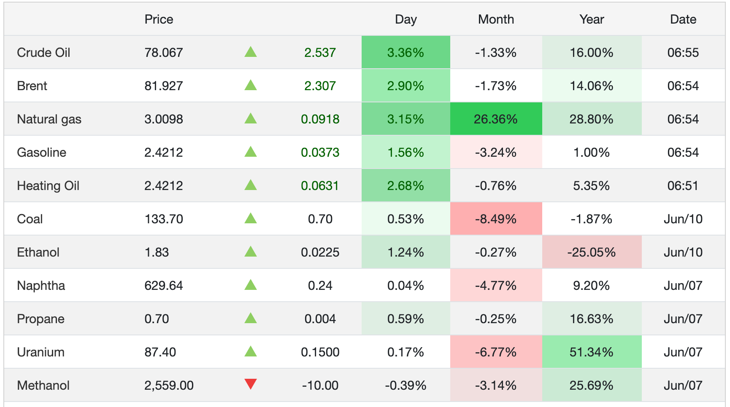Select Methanol price 2,559.00
The image size is (730, 407).
169,386
